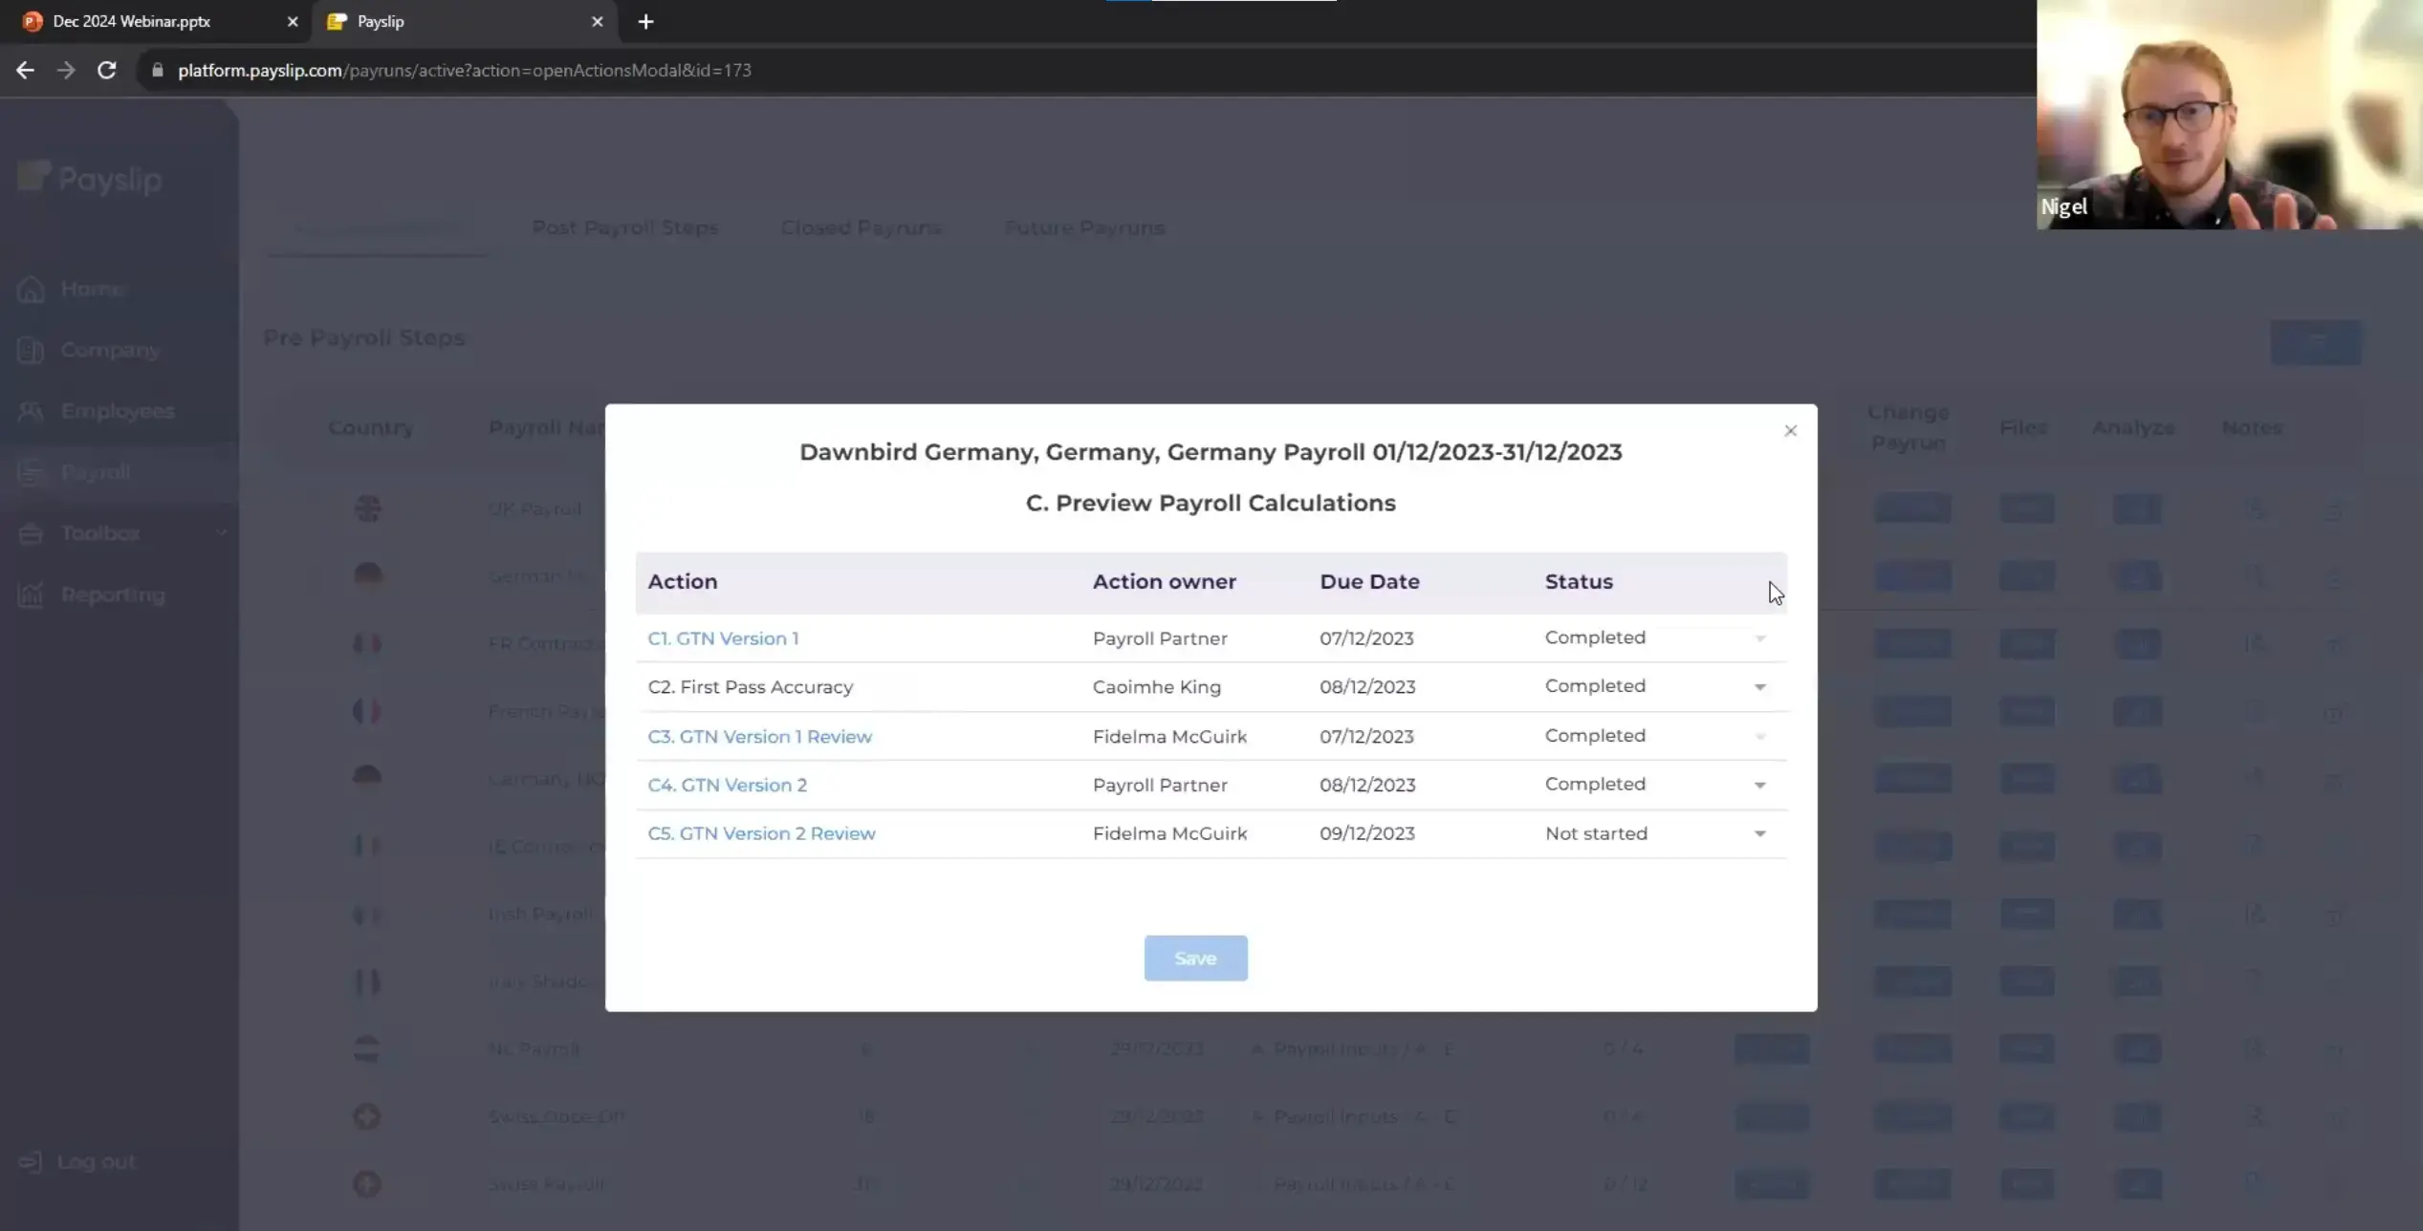
Task: Click the Employees sidebar icon
Action: pyautogui.click(x=31, y=411)
